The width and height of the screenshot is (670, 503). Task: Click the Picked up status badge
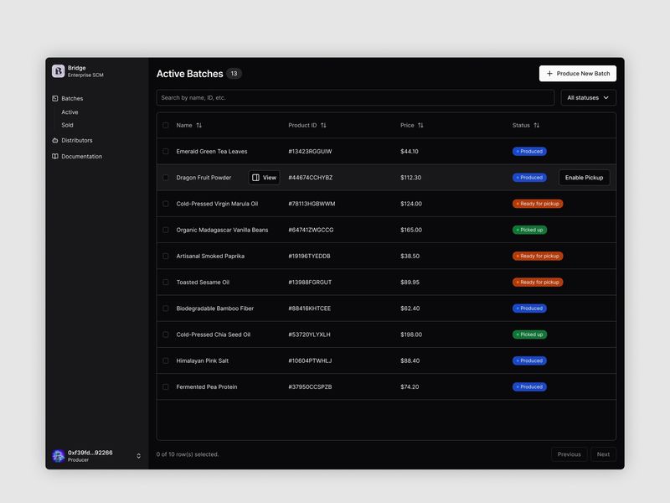[528, 230]
